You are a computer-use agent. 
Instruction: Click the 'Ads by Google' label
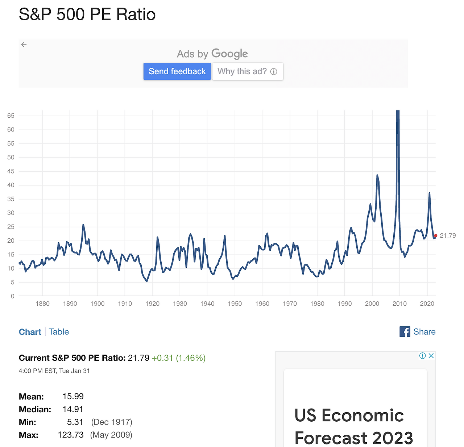tap(212, 54)
